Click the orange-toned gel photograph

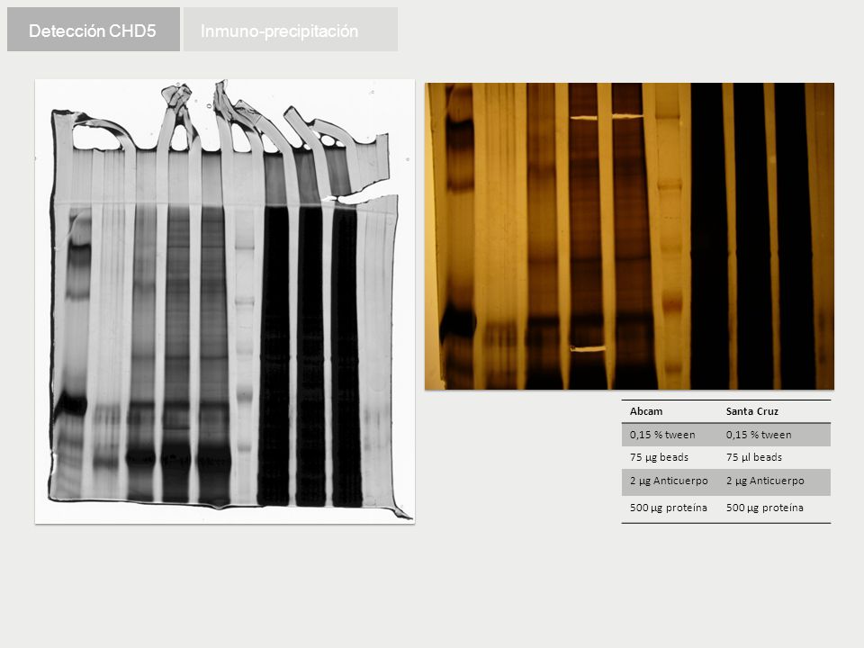pyautogui.click(x=629, y=237)
